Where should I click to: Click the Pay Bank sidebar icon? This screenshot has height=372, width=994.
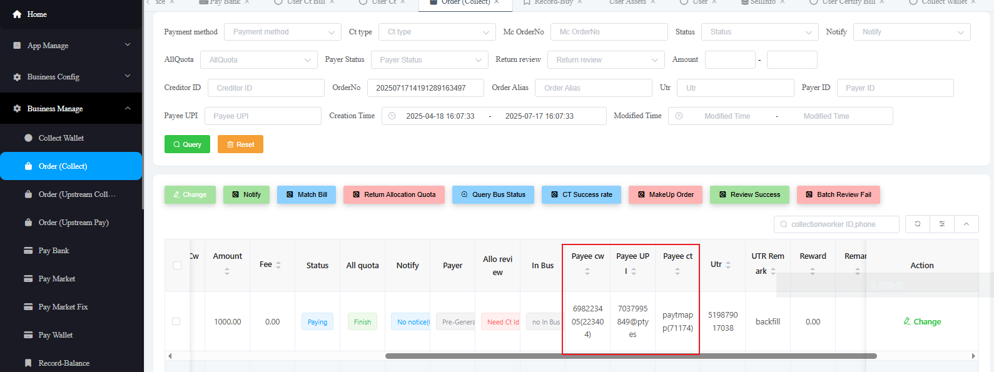tap(28, 251)
